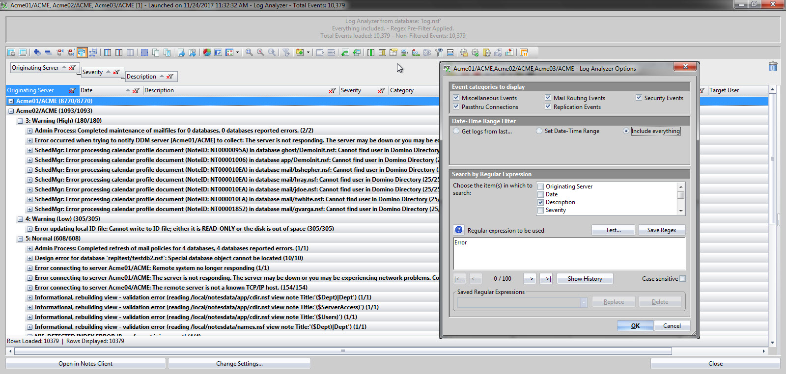
Task: Click Cancel in Log Analyzer Options
Action: 672,325
